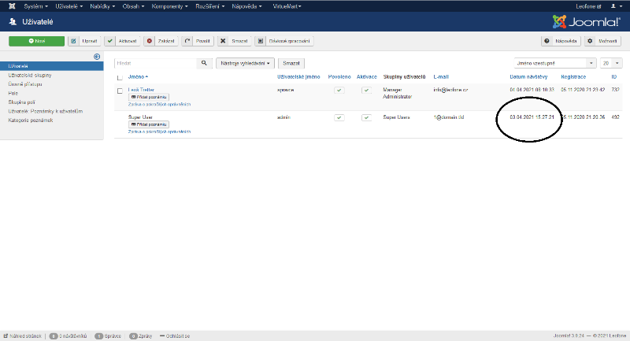This screenshot has height=341, width=630.
Task: Click the Joomla logo icon in the top menu
Action: tap(12, 6)
